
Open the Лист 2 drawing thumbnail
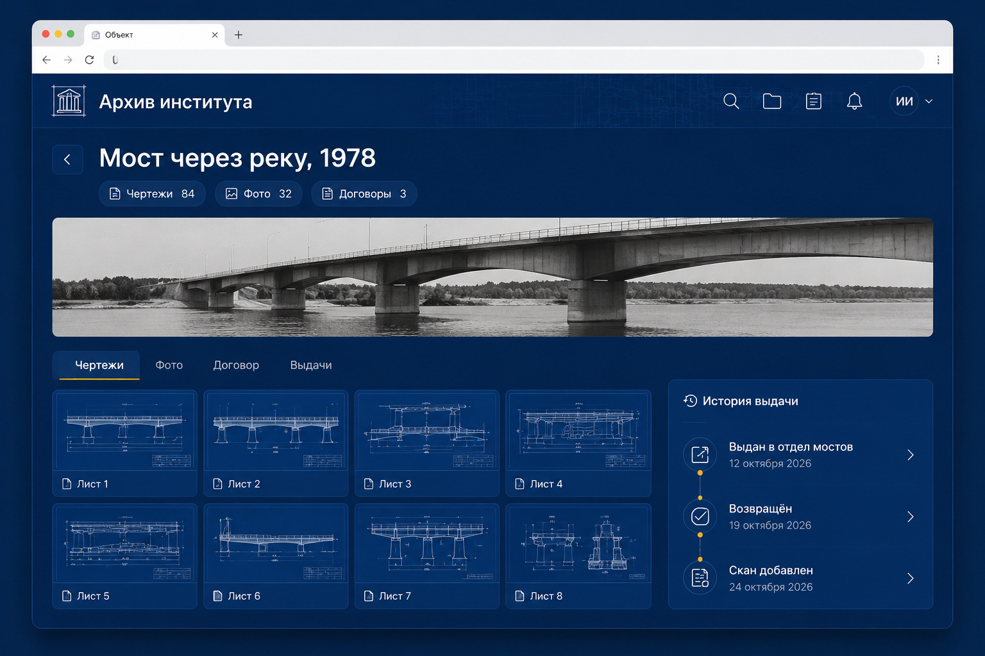[x=276, y=443]
